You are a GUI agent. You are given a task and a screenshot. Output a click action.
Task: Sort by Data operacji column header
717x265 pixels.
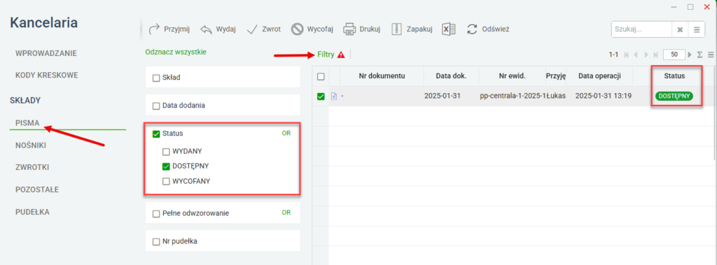pyautogui.click(x=599, y=76)
